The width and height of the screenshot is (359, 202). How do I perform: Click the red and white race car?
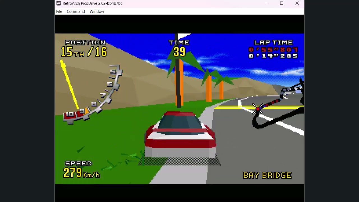point(180,134)
